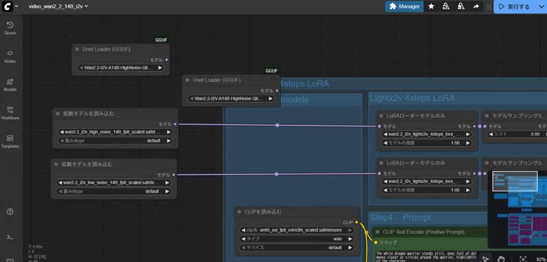Click the モデル output port of low_noise node
This screenshot has height=262, width=547.
174,174
